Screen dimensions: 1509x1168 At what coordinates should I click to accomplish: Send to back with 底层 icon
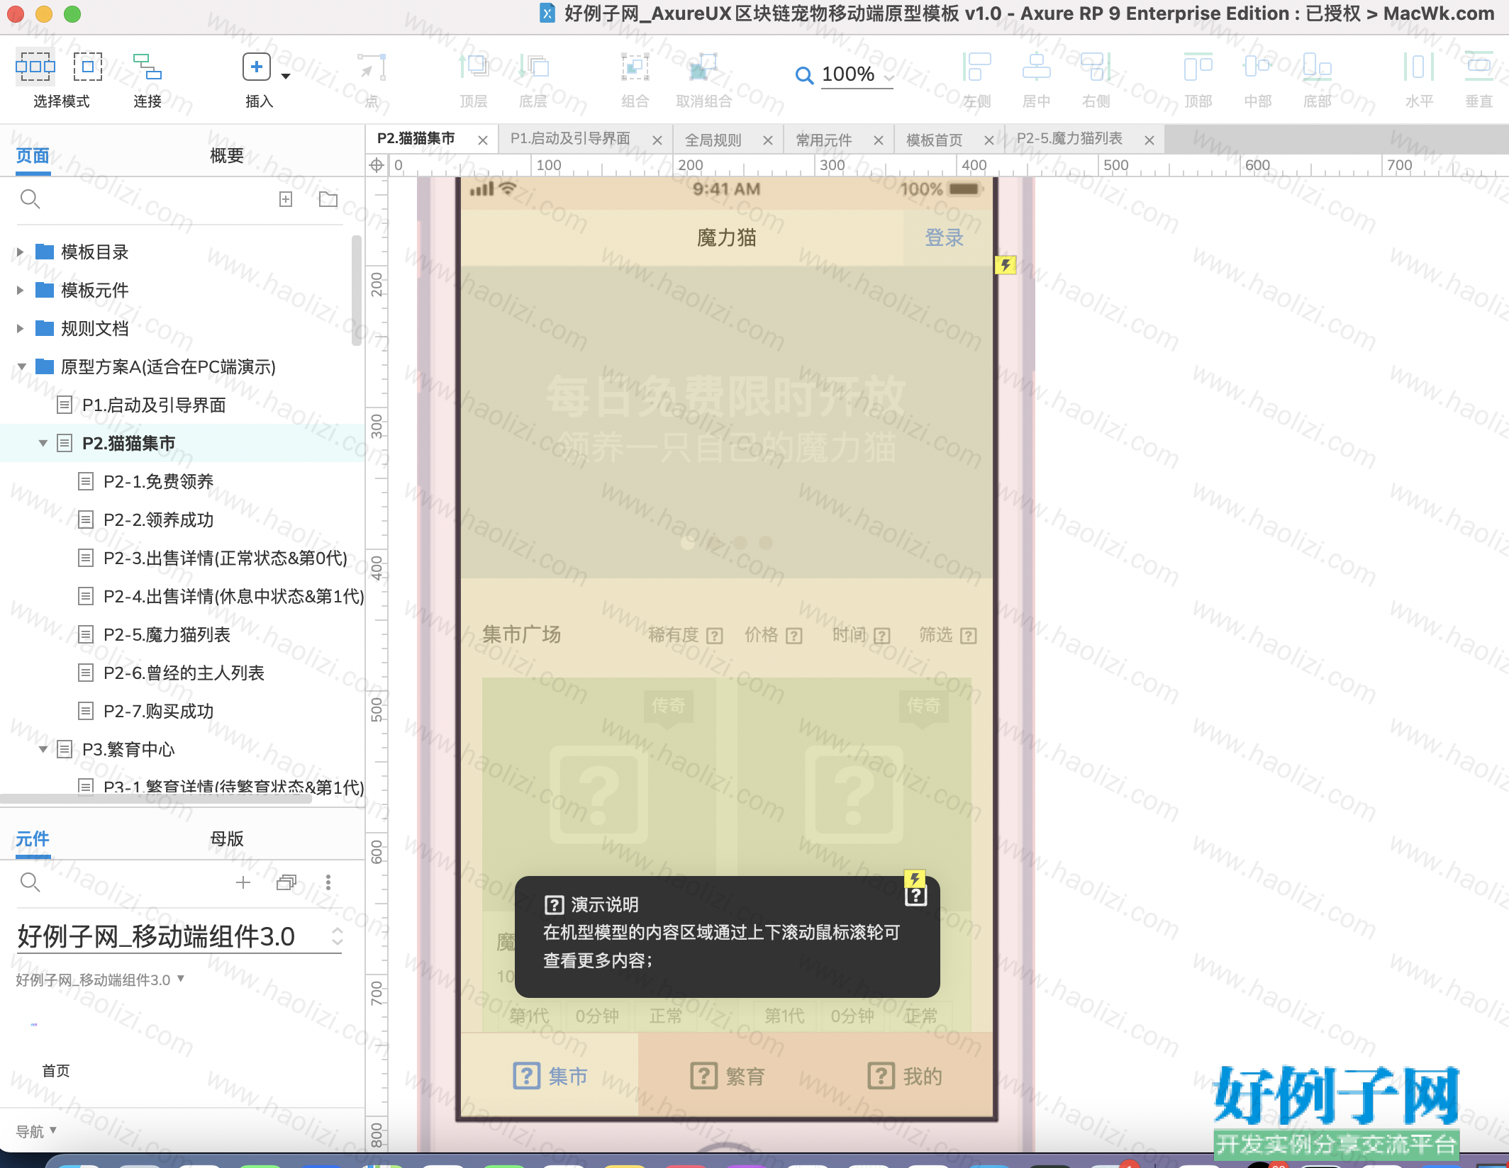coord(533,67)
